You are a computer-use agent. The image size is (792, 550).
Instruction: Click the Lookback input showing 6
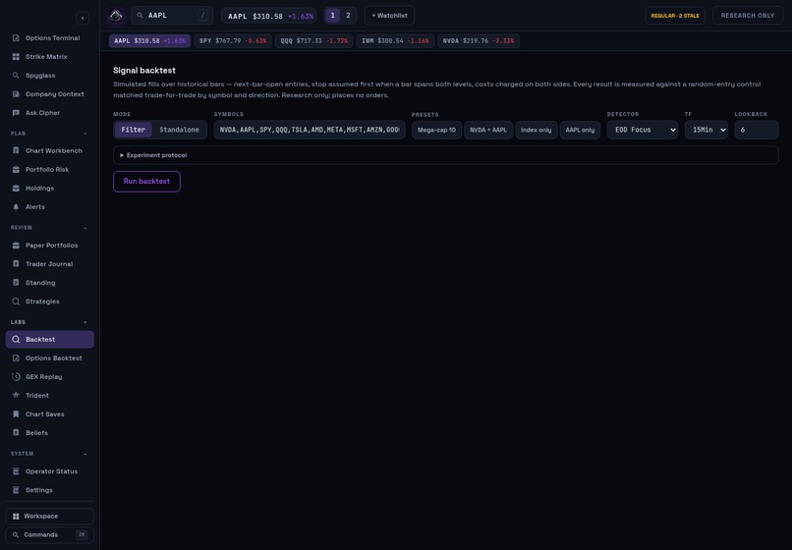(x=757, y=130)
